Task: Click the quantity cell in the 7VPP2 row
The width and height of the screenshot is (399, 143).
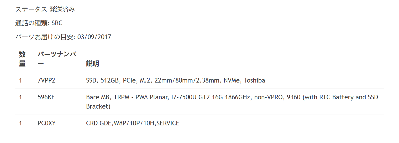Action: point(21,80)
